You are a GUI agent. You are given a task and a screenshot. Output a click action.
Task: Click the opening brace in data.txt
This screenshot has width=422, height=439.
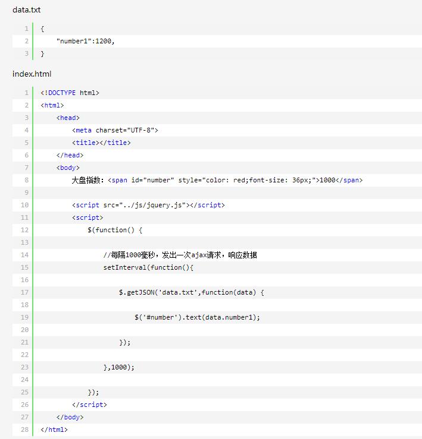click(x=42, y=29)
